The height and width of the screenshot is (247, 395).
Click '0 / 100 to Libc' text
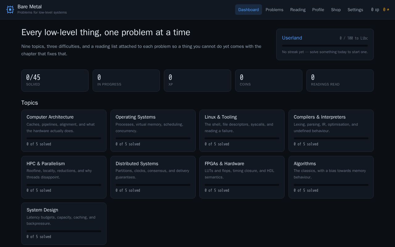coord(354,38)
